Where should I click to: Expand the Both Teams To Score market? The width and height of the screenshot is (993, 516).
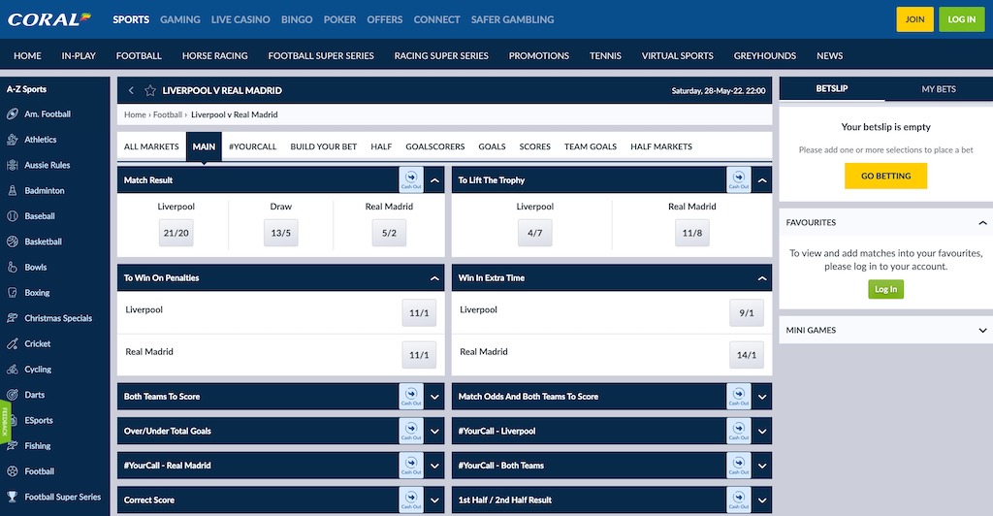click(434, 397)
